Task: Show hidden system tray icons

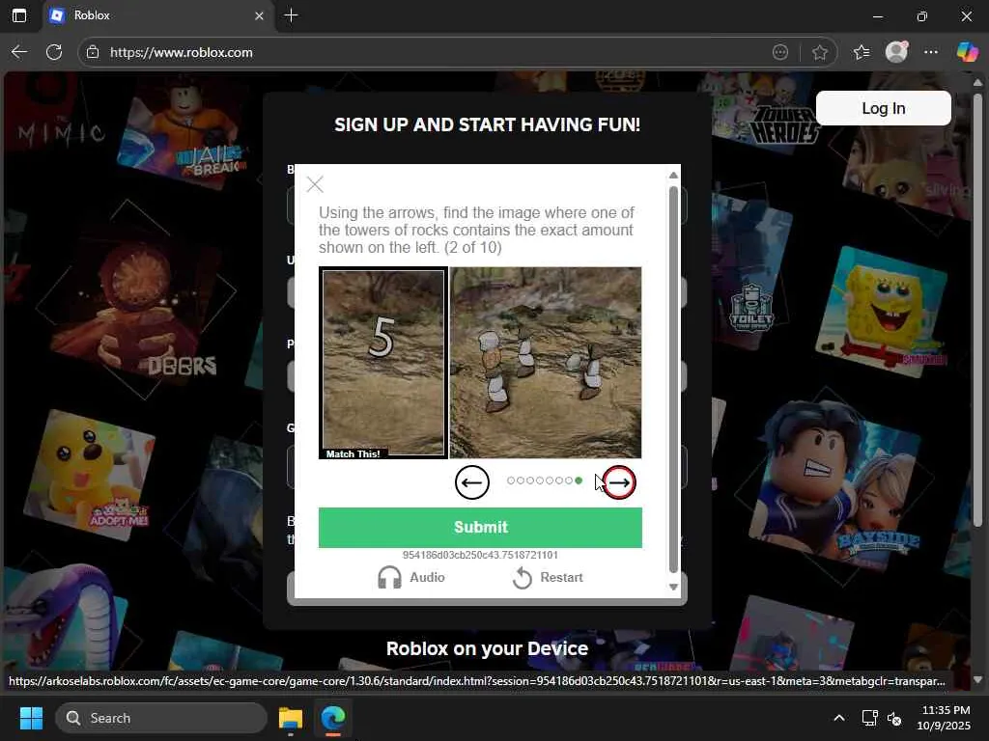Action: pyautogui.click(x=839, y=718)
